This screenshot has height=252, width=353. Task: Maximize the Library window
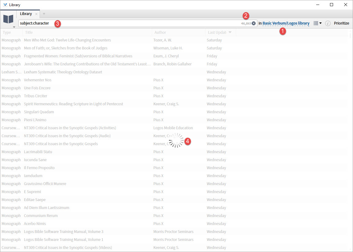coord(332,5)
